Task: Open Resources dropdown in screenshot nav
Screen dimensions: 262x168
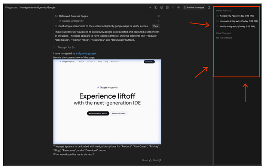Action: [115, 62]
